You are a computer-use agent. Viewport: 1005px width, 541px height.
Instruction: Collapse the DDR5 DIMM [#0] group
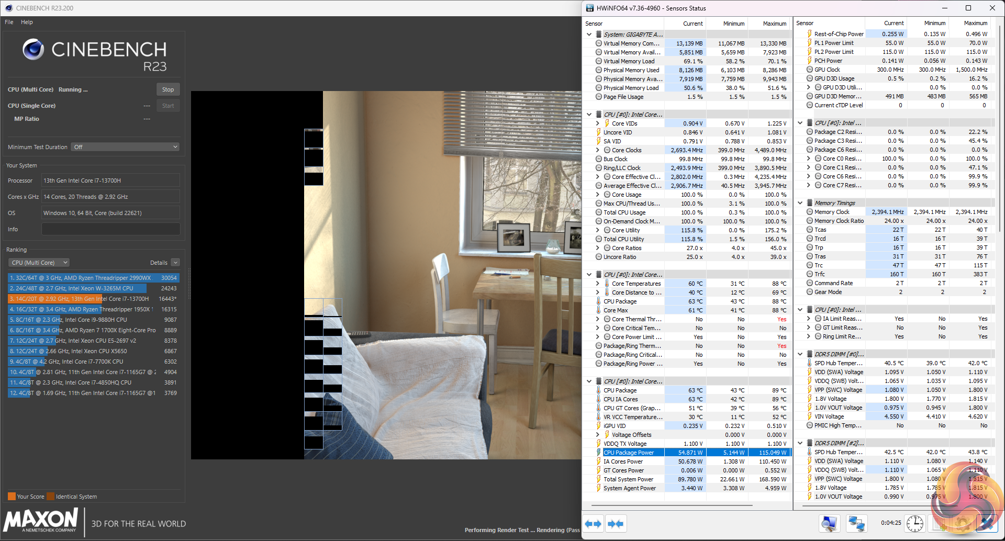tap(800, 354)
